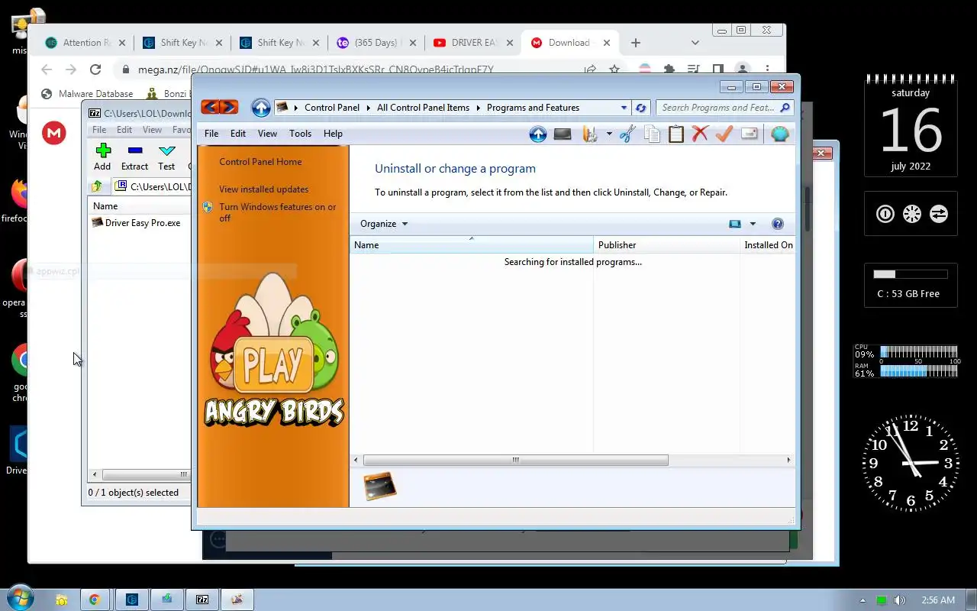Screen dimensions: 977x611
Task: Open the Start menu
Action: click(19, 599)
